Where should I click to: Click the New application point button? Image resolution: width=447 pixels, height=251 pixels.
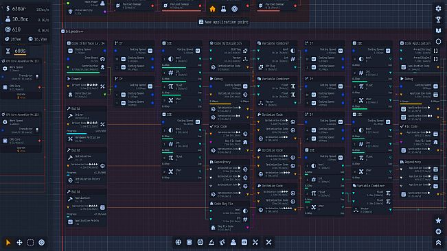click(x=224, y=22)
